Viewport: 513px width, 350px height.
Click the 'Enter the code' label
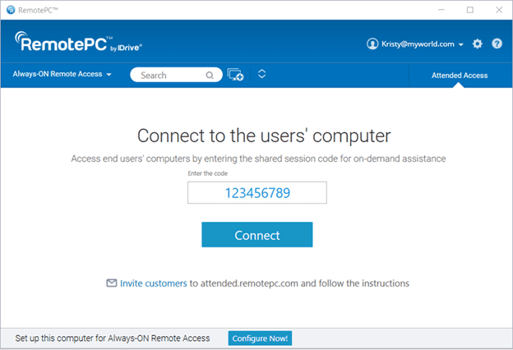pos(208,173)
